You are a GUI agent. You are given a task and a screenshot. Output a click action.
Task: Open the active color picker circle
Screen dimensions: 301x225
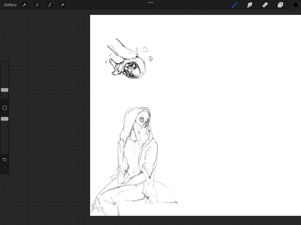pyautogui.click(x=295, y=5)
